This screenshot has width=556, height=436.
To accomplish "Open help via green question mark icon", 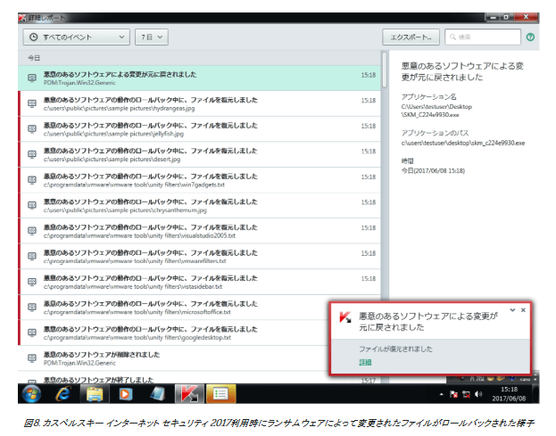I will (x=530, y=37).
